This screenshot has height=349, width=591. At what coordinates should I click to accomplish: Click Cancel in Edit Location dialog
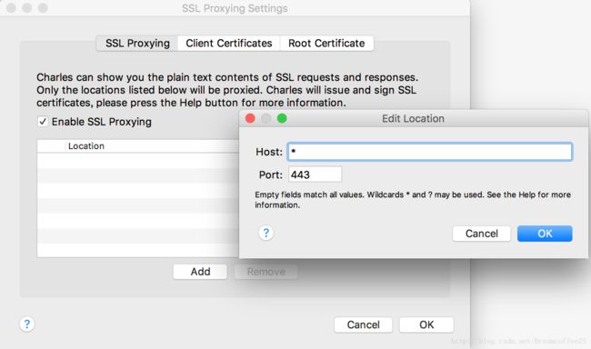[x=481, y=234]
